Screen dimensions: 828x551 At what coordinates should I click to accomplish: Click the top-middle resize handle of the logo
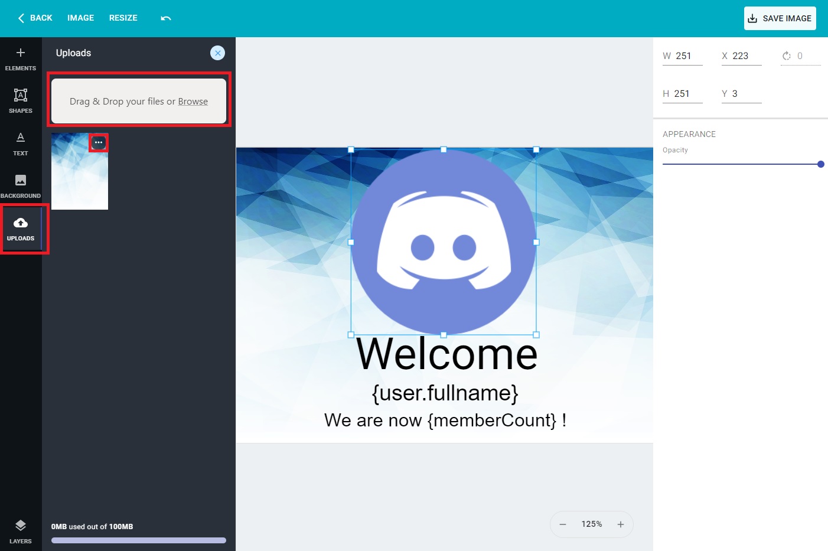[444, 150]
